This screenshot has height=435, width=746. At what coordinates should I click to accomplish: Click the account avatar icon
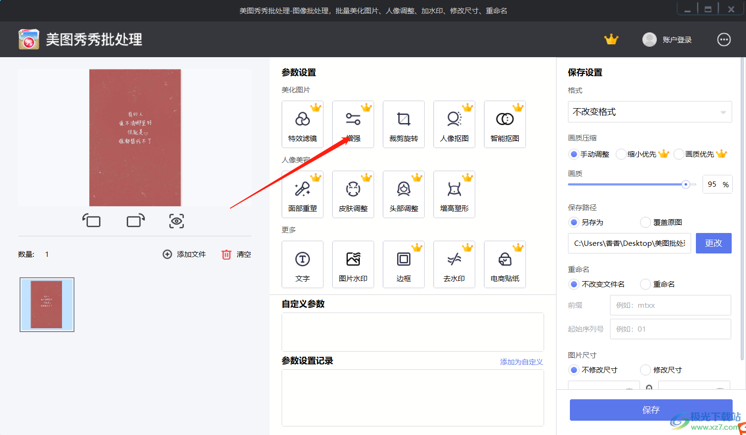coord(650,40)
